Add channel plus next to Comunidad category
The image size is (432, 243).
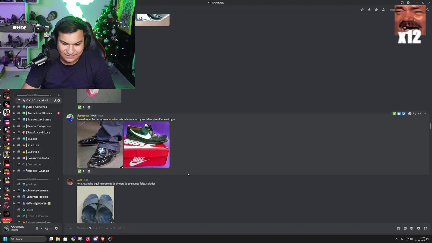pos(59,95)
